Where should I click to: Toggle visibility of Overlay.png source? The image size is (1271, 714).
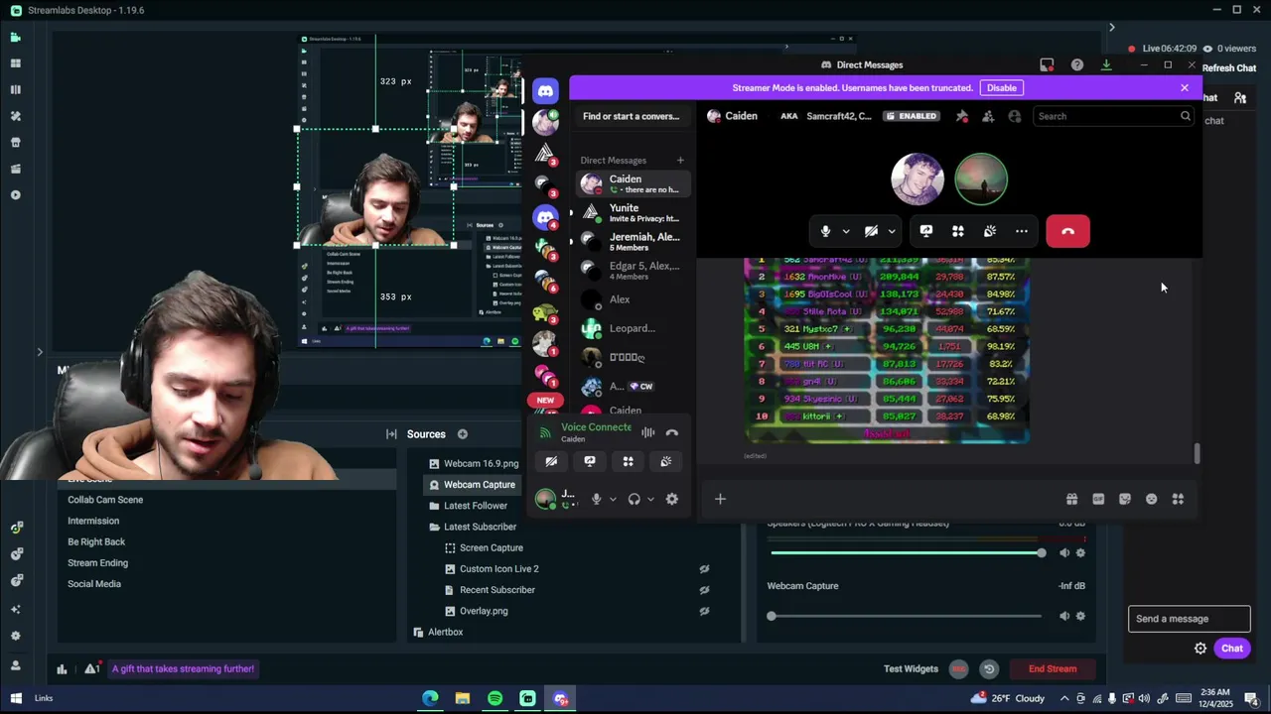click(704, 611)
